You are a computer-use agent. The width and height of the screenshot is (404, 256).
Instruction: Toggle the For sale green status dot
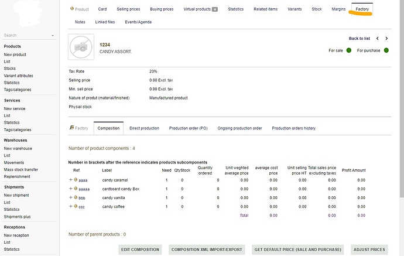pyautogui.click(x=348, y=50)
